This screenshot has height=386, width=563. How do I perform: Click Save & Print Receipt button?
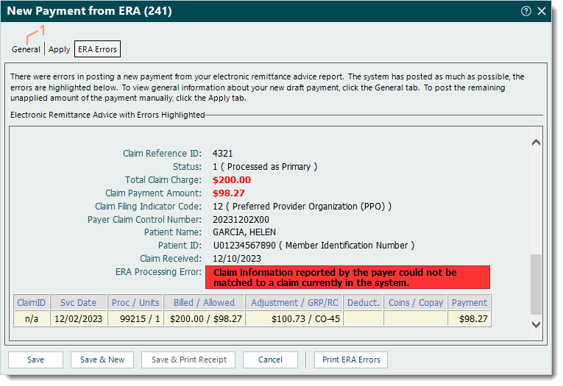click(188, 360)
